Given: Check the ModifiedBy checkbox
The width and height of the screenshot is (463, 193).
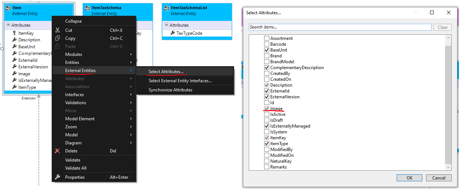Looking at the screenshot, I should pyautogui.click(x=267, y=150).
